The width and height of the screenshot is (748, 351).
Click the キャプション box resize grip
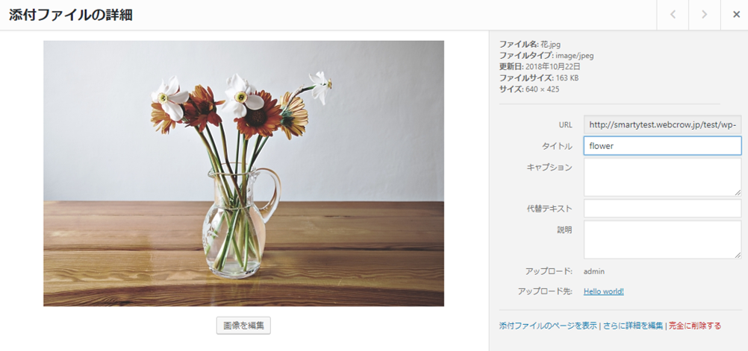[738, 192]
